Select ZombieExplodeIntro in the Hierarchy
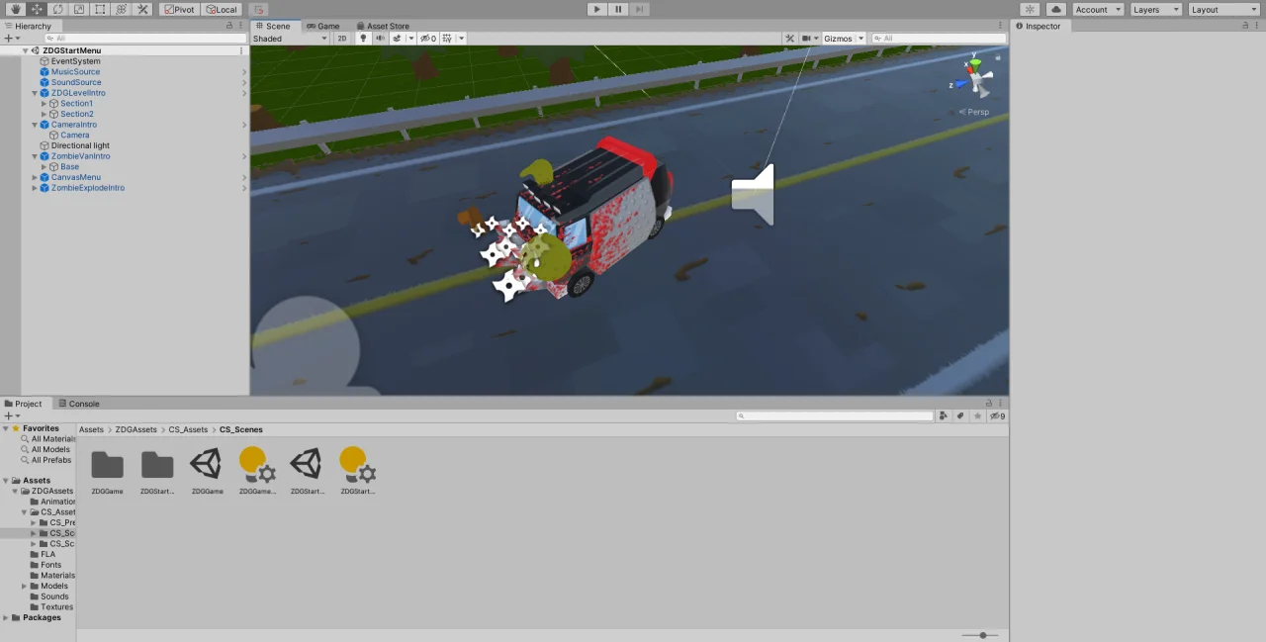This screenshot has height=642, width=1266. click(x=87, y=188)
